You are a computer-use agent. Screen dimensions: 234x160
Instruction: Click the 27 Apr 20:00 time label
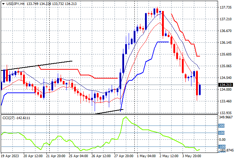point(124,156)
